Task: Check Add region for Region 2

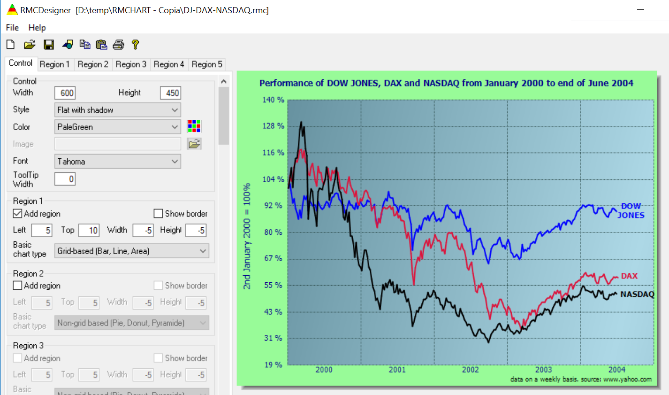Action: click(18, 286)
